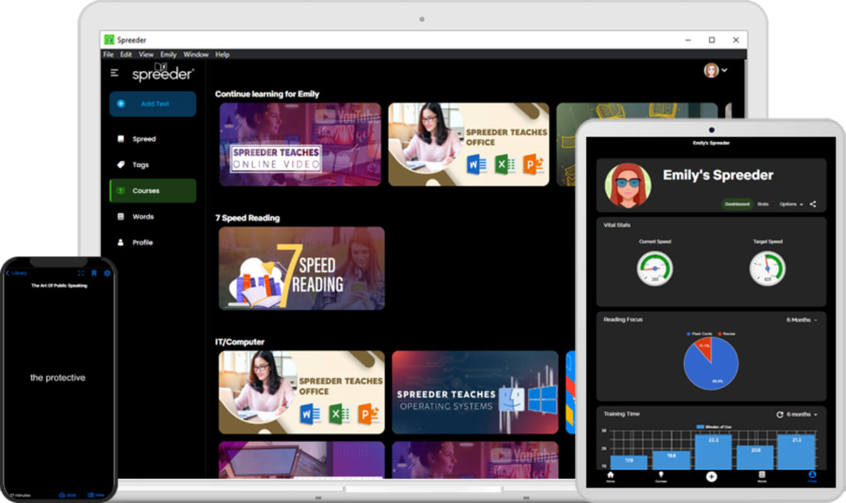This screenshot has width=846, height=503.
Task: Open the Edit menu
Action: click(x=126, y=55)
